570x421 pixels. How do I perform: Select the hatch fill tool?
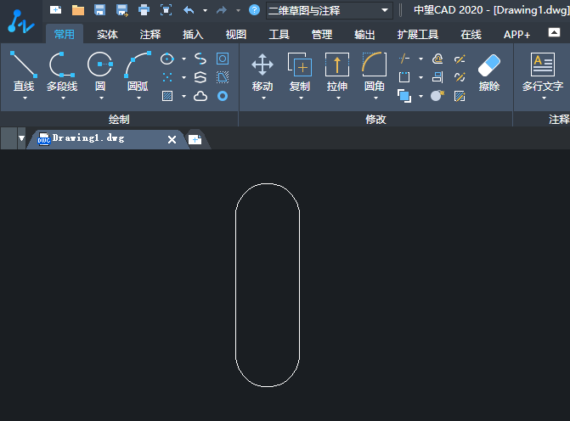pos(167,96)
